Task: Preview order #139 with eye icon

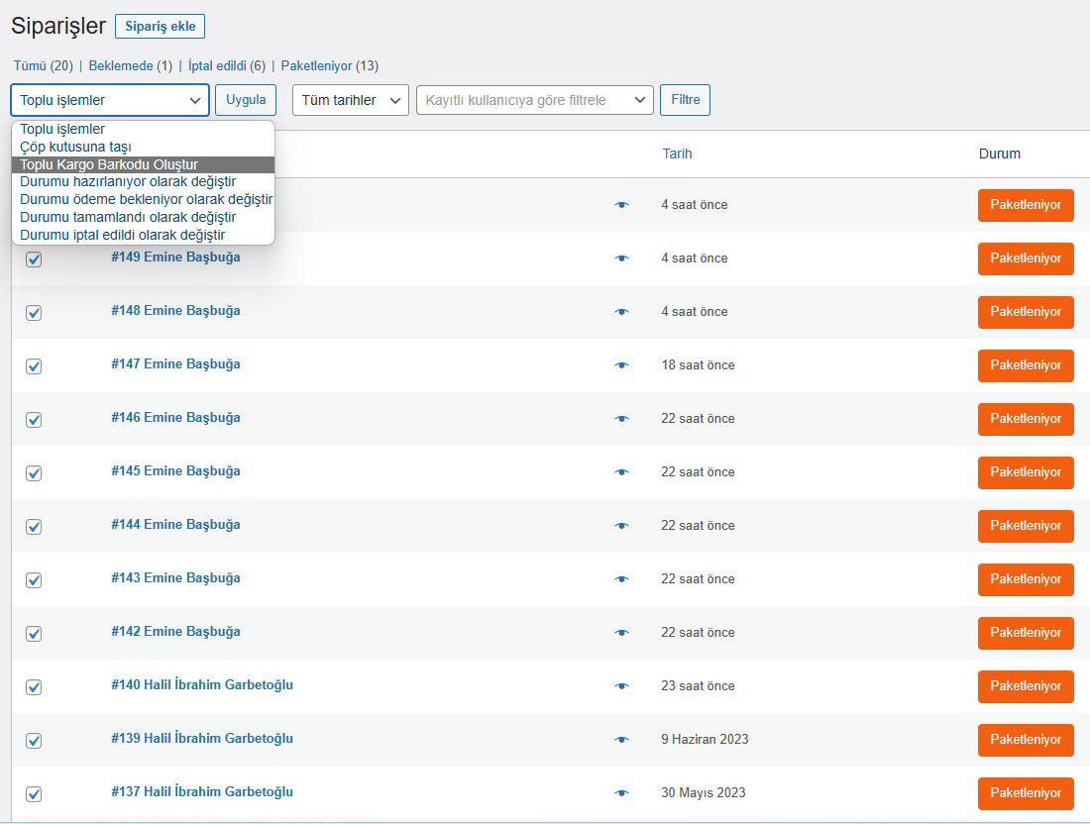Action: 621,740
